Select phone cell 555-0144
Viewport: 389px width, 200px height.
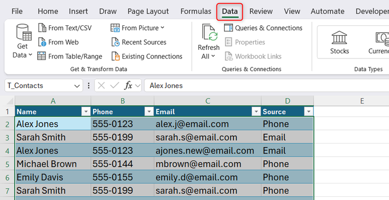tap(122, 164)
